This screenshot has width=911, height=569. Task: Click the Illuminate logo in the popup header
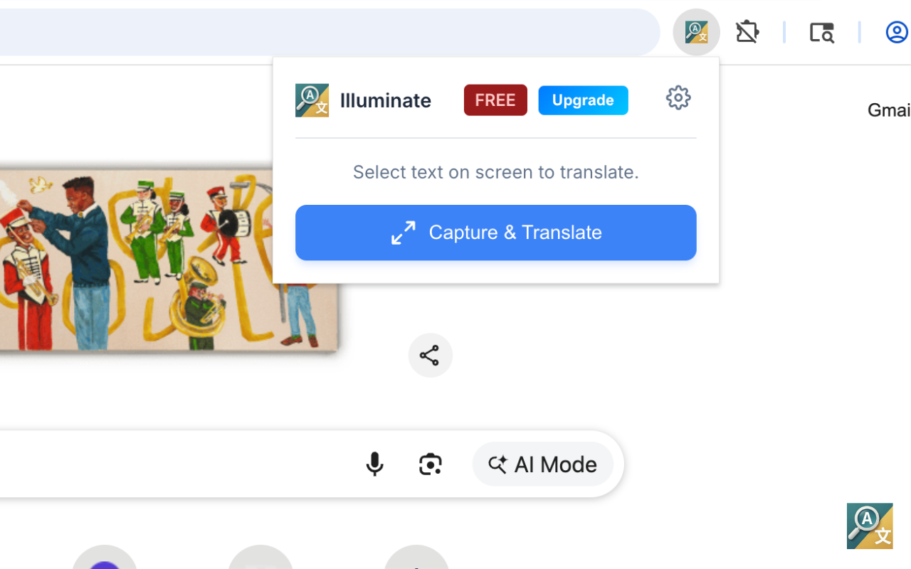tap(312, 100)
